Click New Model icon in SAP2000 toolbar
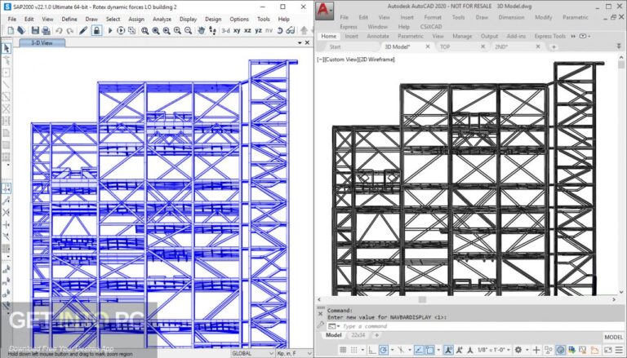The width and height of the screenshot is (627, 358). point(11,30)
